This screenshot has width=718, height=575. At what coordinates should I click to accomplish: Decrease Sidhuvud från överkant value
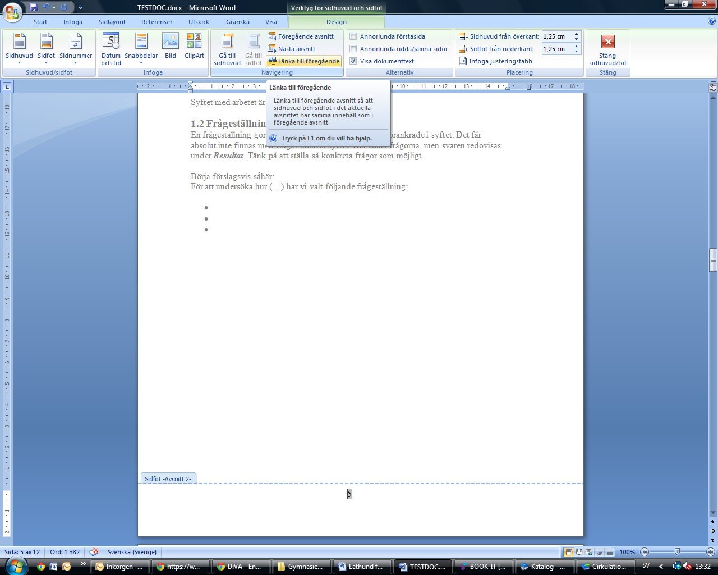576,39
